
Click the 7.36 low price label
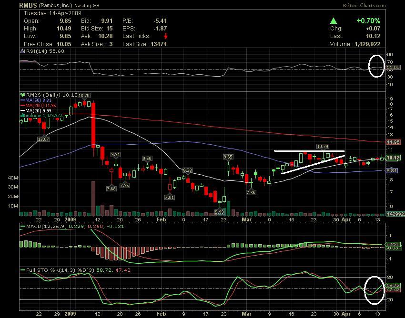click(x=251, y=192)
